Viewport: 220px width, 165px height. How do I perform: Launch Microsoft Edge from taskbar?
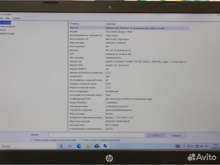79,146
